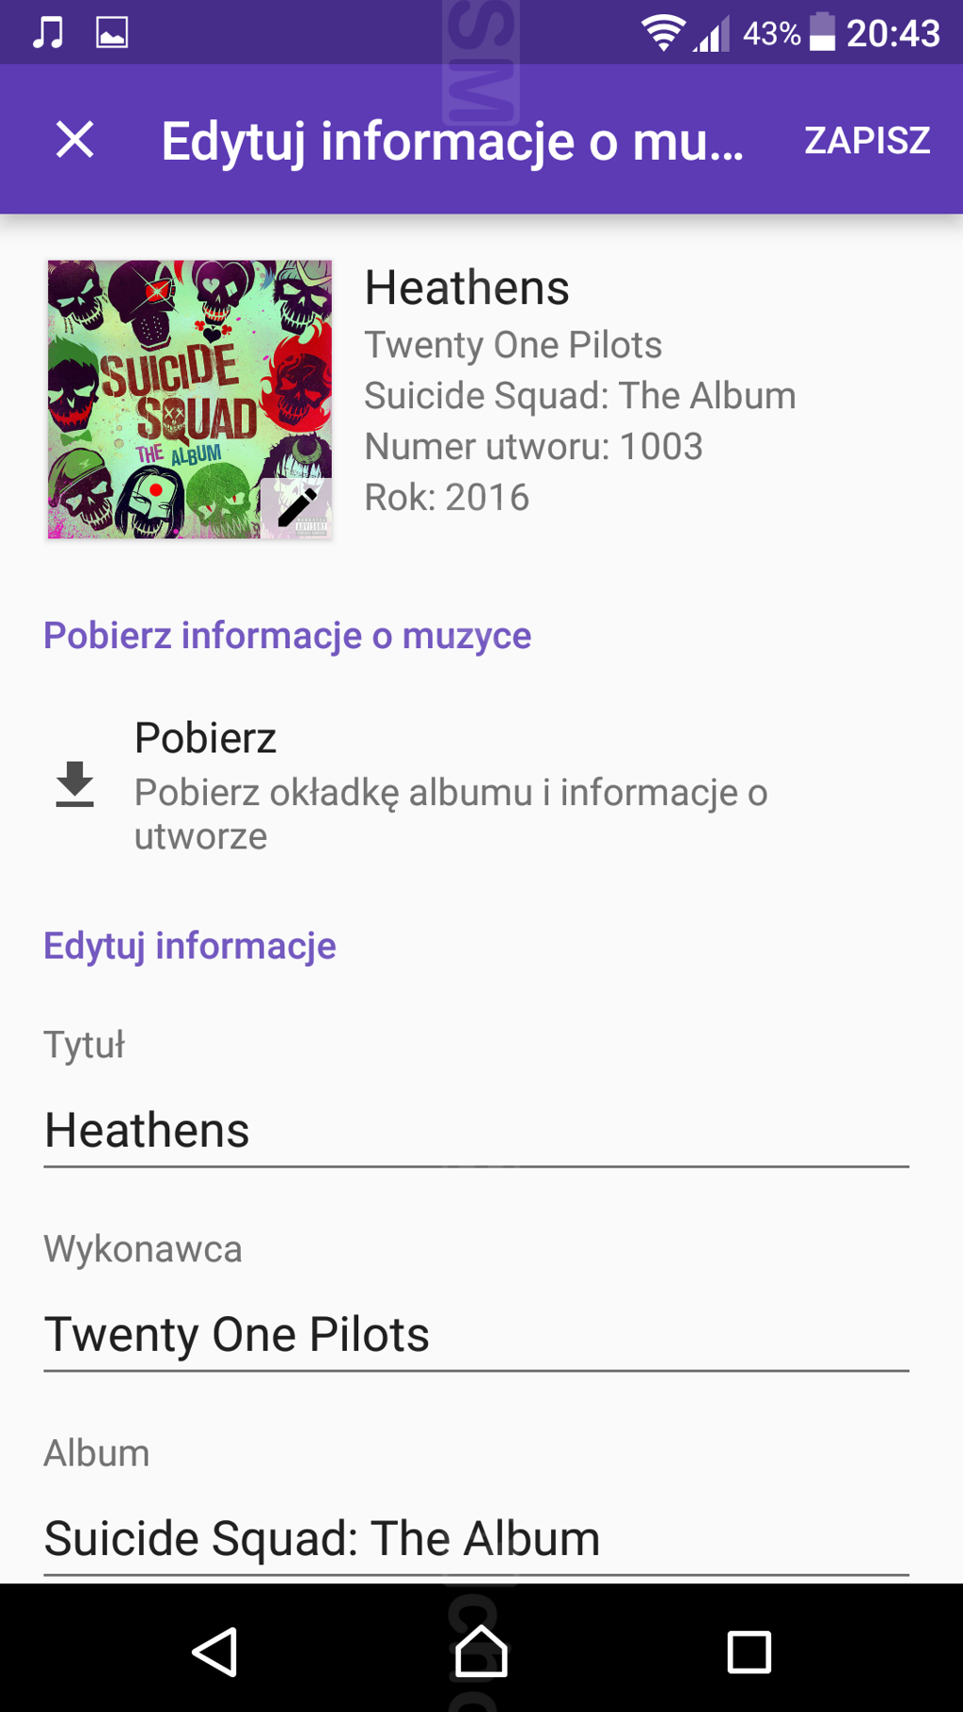Close the edit music info screen

(x=74, y=140)
